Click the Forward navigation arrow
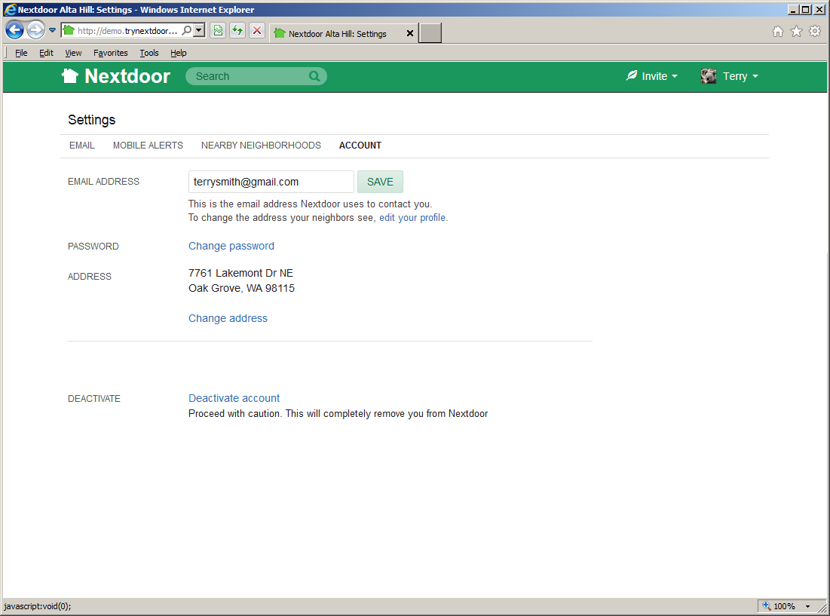 35,29
